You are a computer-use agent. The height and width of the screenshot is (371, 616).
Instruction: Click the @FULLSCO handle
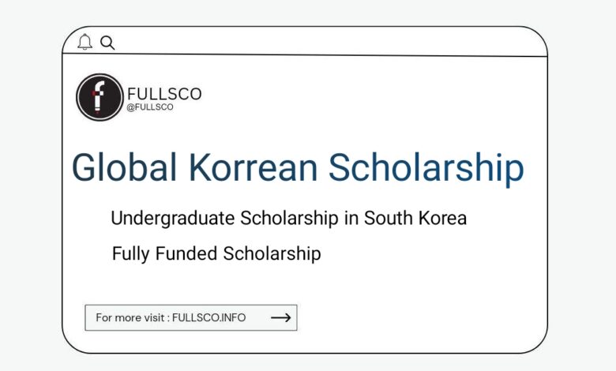click(x=150, y=107)
